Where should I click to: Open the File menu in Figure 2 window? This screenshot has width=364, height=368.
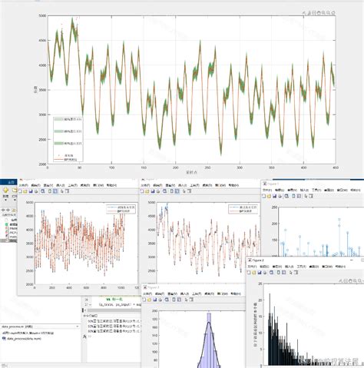point(252,267)
